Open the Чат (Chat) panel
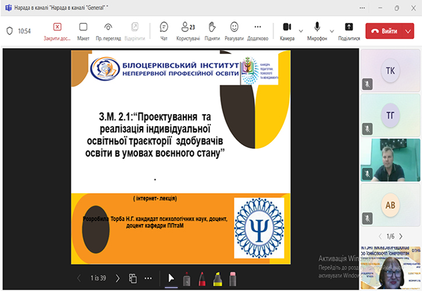The width and height of the screenshot is (422, 291). [164, 30]
